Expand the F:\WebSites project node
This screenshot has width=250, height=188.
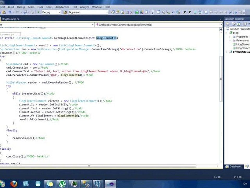click(x=227, y=52)
